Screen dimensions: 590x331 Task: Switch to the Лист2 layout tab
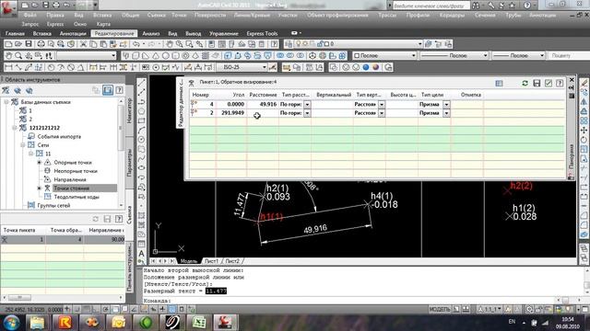tap(232, 261)
